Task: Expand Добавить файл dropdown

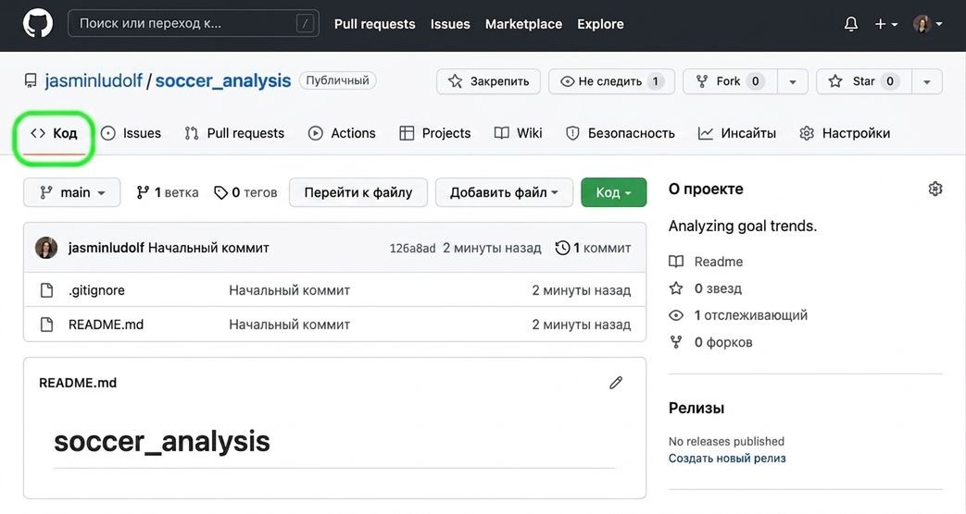Action: coord(504,192)
